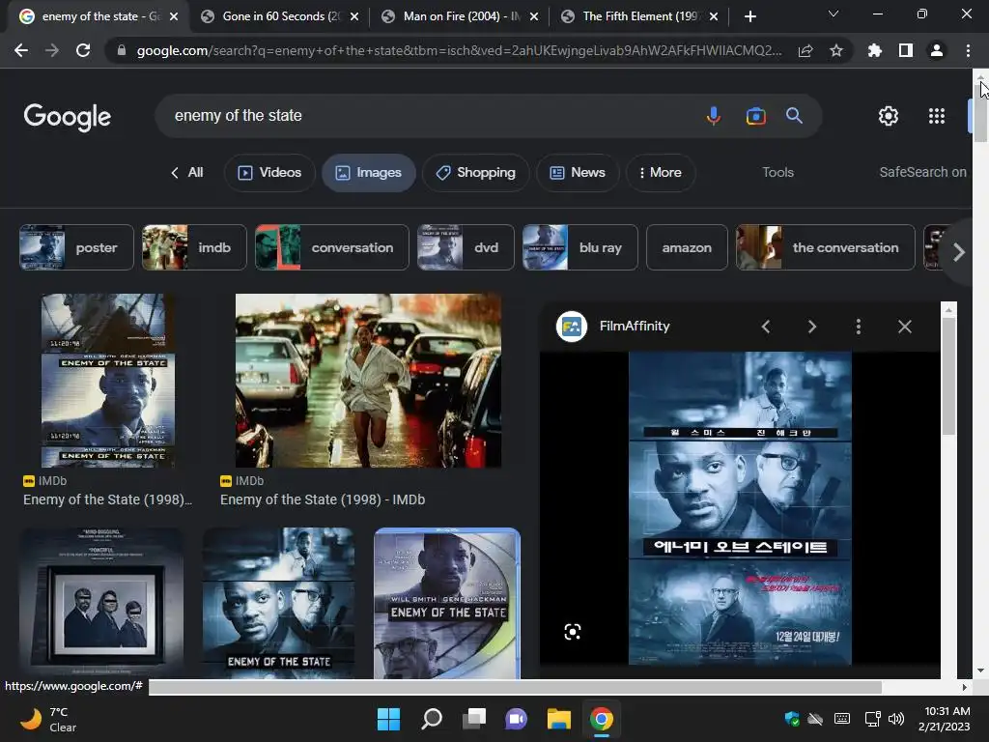The width and height of the screenshot is (989, 742).
Task: Reload the current page
Action: click(83, 50)
